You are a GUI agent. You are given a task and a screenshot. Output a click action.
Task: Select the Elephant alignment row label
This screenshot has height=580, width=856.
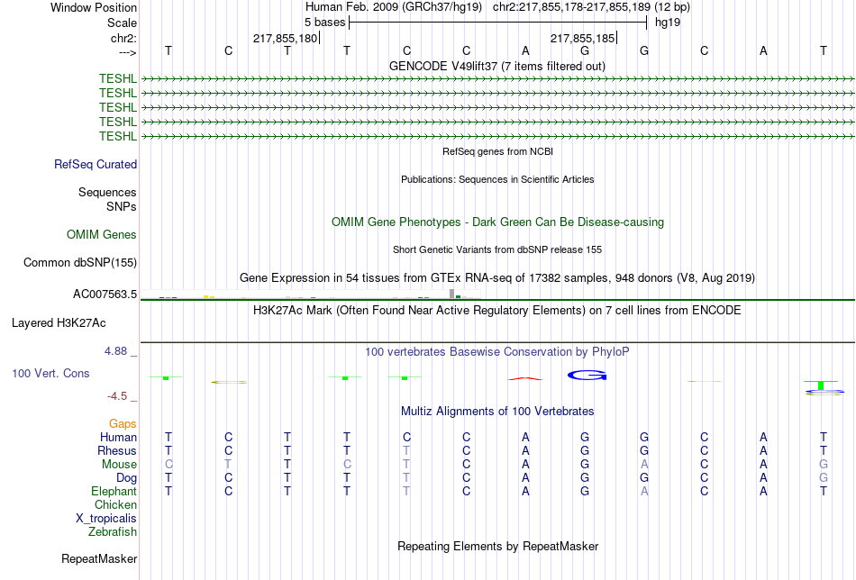click(x=114, y=492)
